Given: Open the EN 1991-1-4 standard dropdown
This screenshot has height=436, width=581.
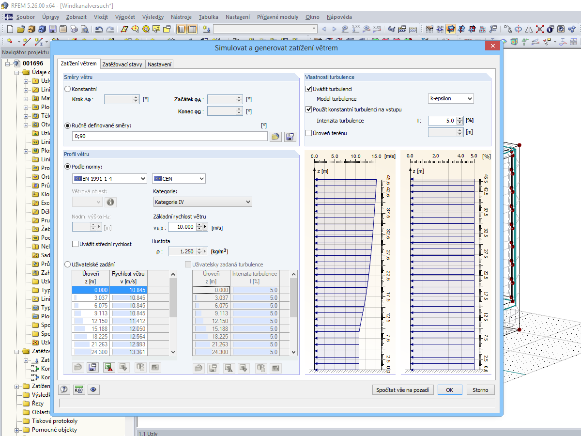Looking at the screenshot, I should click(x=109, y=179).
